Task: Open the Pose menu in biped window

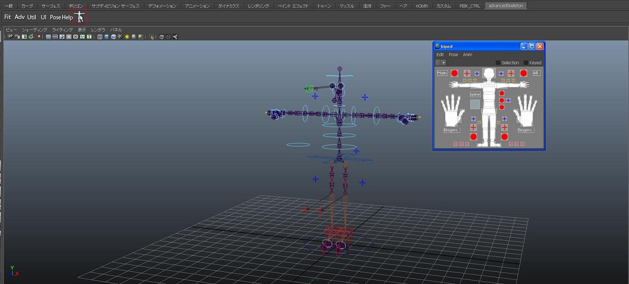Action: [x=453, y=54]
